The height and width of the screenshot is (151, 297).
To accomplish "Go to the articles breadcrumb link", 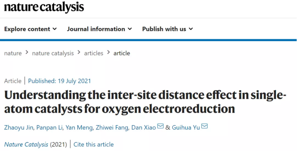I will click(x=94, y=53).
